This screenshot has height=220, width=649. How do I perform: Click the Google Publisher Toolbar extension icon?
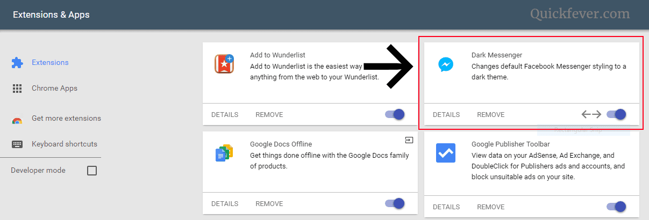pyautogui.click(x=445, y=153)
